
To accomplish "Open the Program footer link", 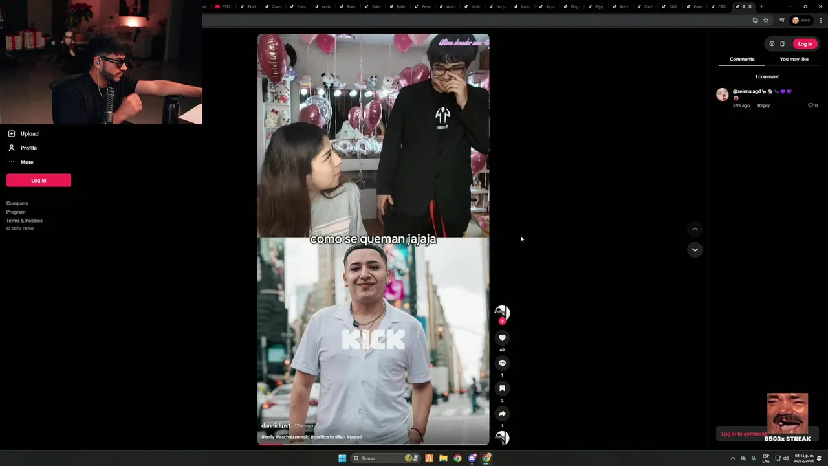I will tap(16, 212).
